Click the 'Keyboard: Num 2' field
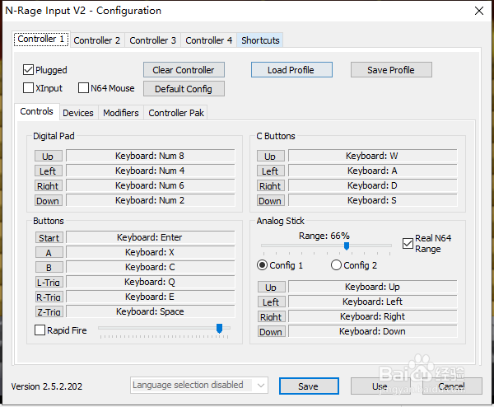This screenshot has height=407, width=494. tap(151, 200)
